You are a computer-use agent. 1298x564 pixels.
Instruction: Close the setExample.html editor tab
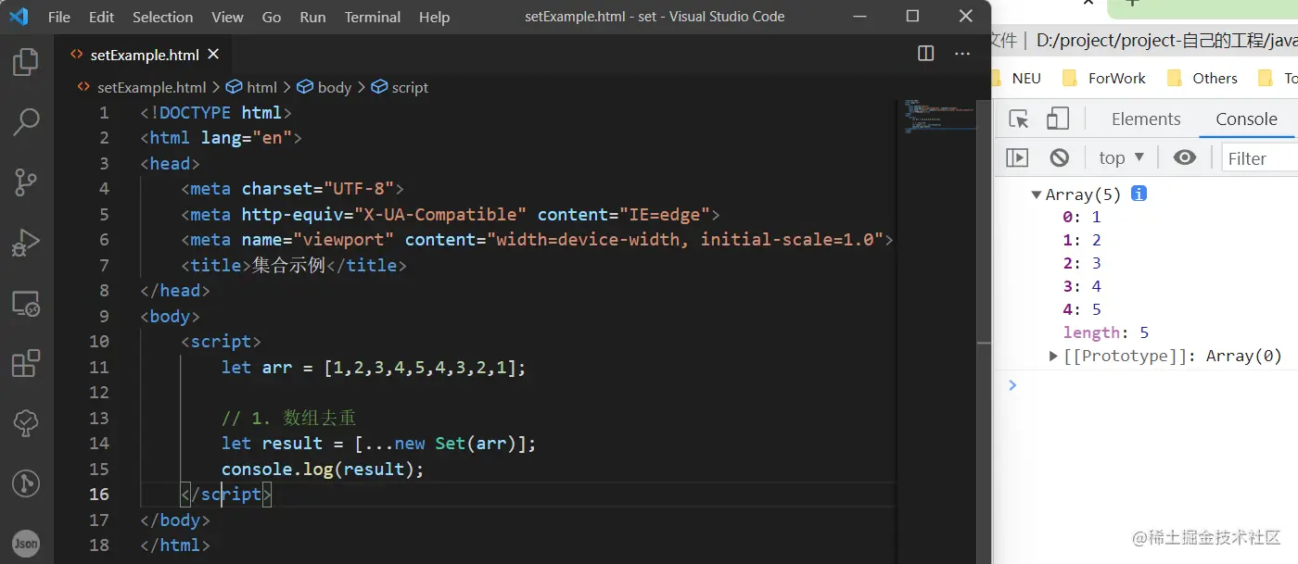[213, 55]
